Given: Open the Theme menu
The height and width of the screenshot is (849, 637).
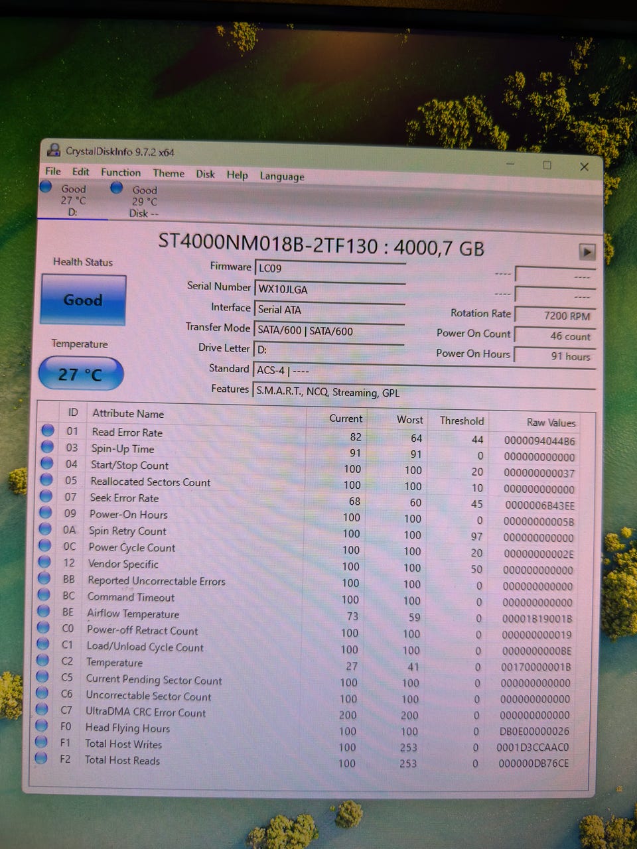Looking at the screenshot, I should (x=169, y=173).
